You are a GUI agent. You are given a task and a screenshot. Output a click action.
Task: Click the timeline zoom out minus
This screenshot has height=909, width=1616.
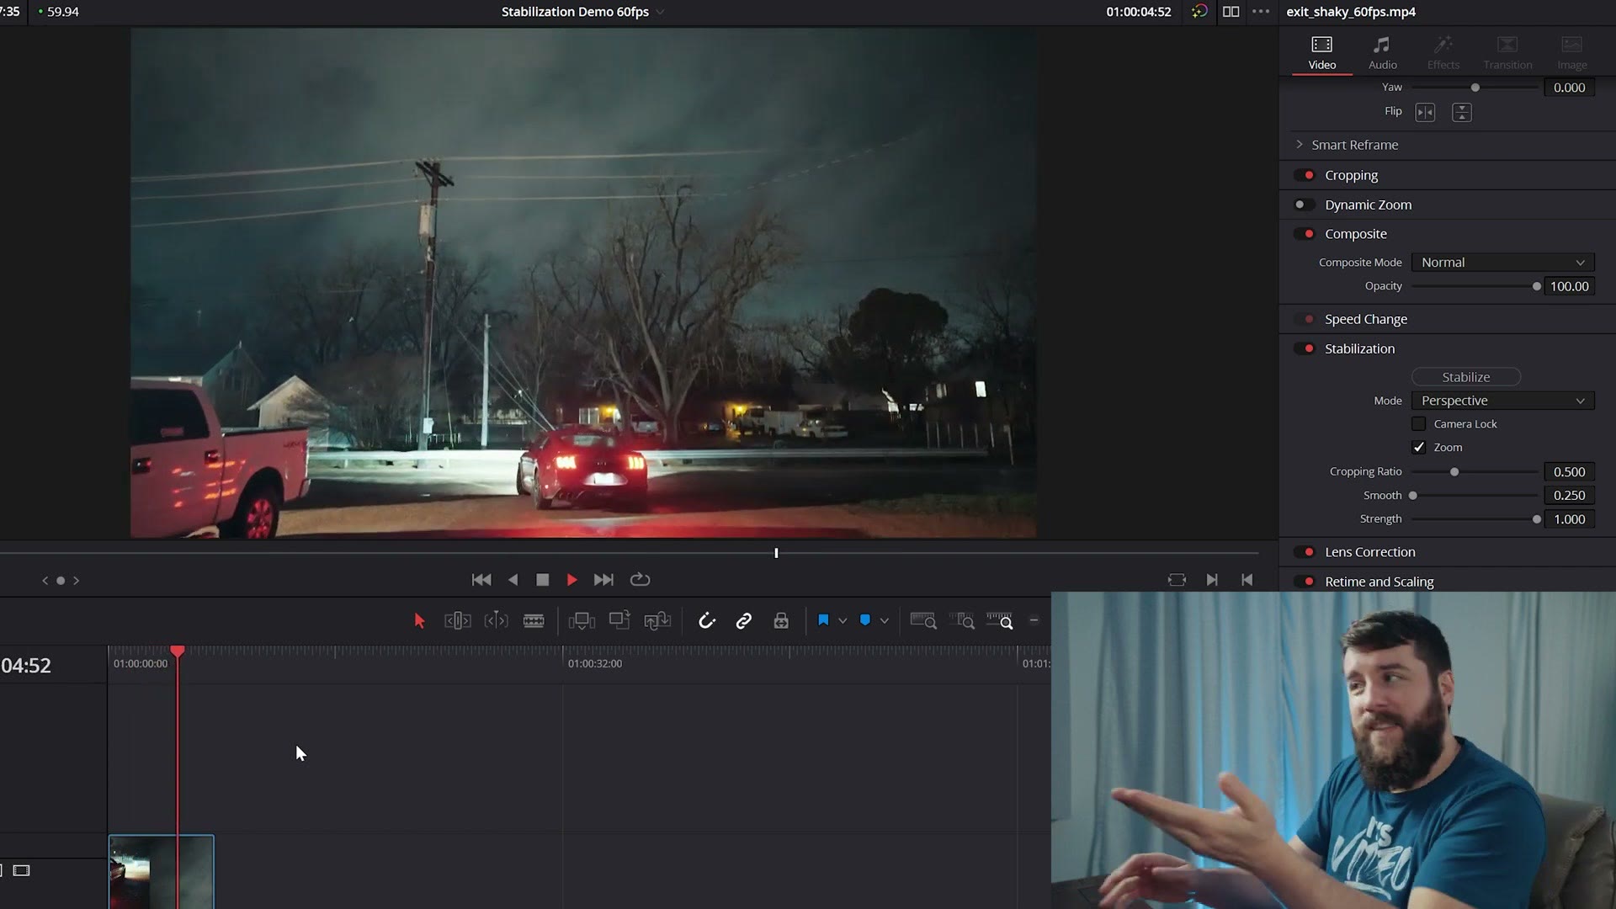[x=1034, y=621]
